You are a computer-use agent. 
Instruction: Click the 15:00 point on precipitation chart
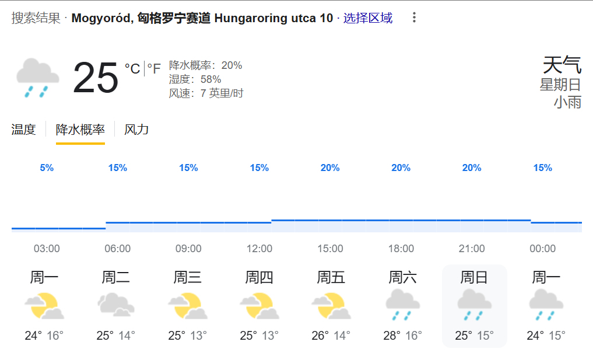[330, 221]
